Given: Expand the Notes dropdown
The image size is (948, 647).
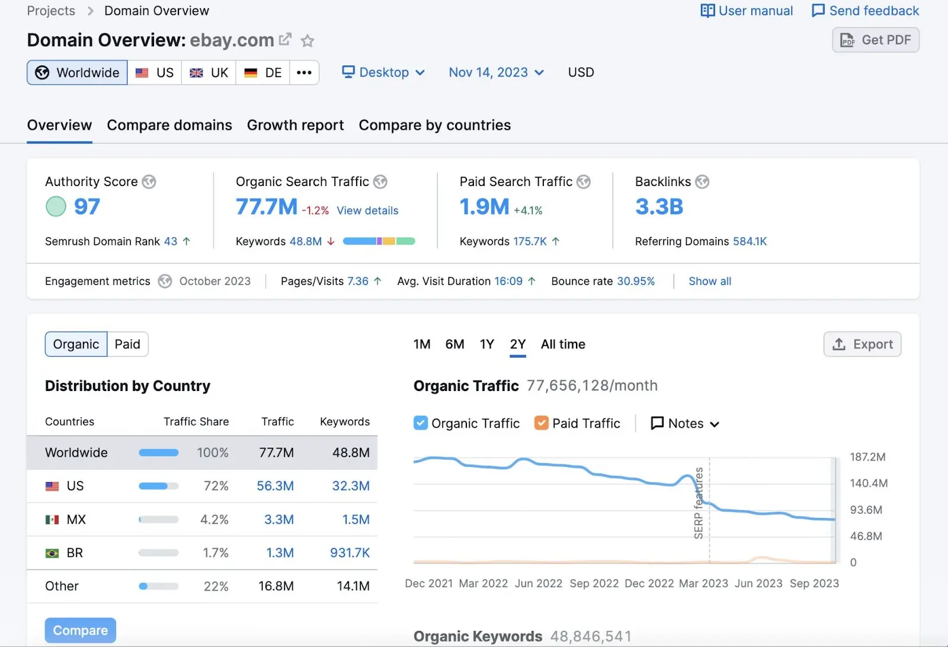Looking at the screenshot, I should [685, 423].
